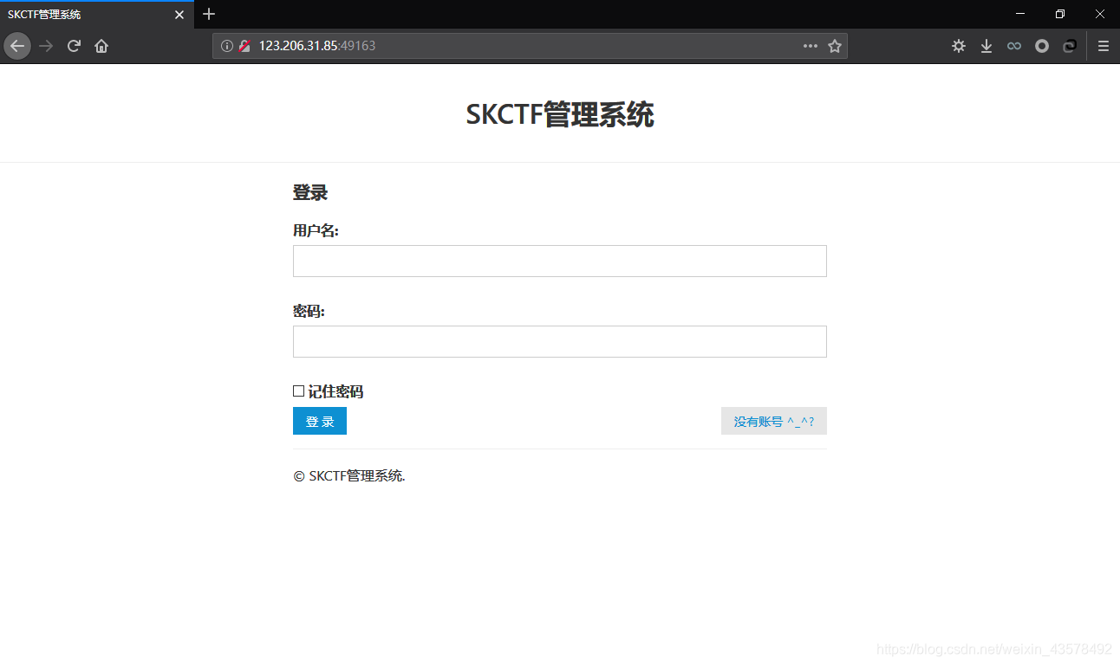Click the download arrow extension icon
Screen dimensions: 1120x665
click(986, 45)
